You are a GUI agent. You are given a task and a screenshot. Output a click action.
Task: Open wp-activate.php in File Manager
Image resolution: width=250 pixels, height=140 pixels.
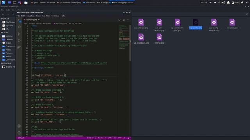tap(141, 24)
